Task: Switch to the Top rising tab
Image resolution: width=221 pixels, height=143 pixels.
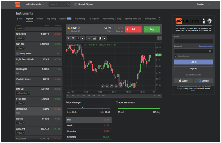Action: pyautogui.click(x=51, y=19)
